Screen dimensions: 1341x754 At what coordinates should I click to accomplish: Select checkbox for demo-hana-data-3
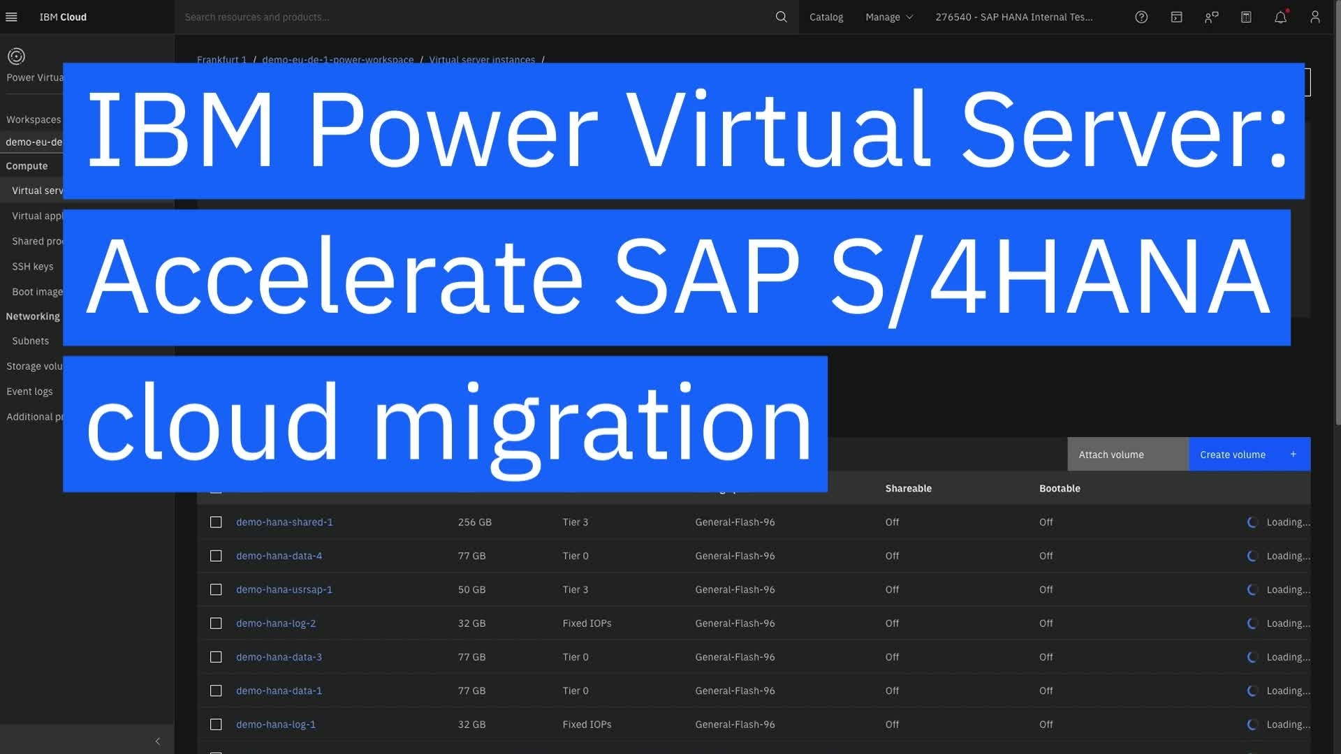tap(216, 657)
